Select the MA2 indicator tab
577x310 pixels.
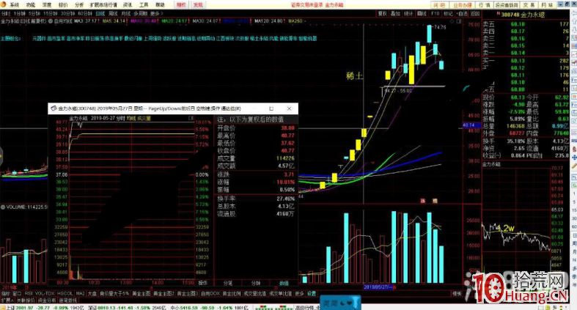[80, 293]
